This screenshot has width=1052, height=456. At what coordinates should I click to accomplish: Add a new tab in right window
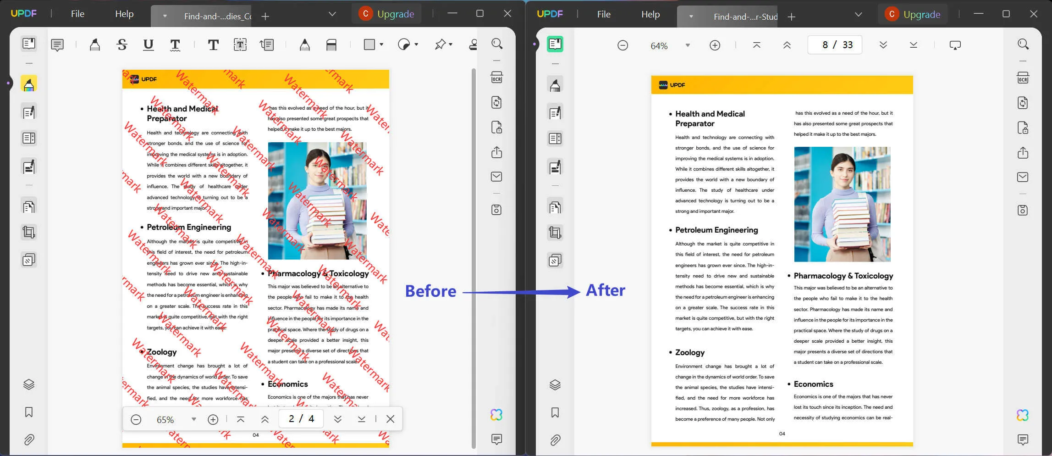pos(791,17)
